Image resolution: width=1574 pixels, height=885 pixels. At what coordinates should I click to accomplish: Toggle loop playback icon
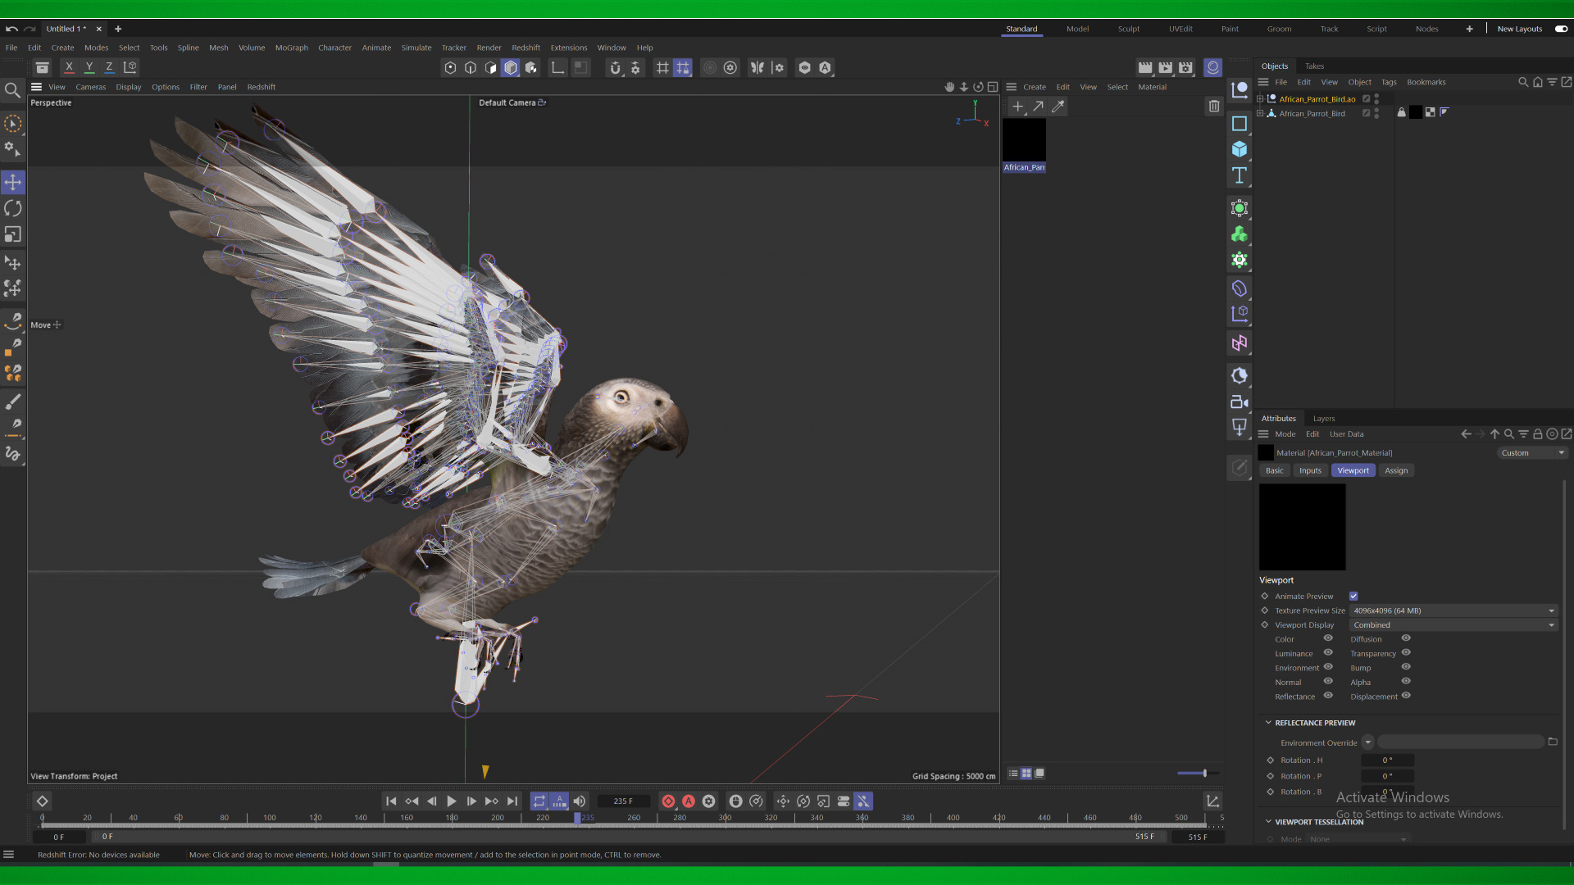(539, 801)
